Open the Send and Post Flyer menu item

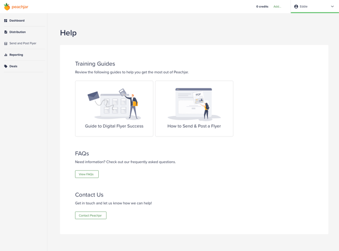pyautogui.click(x=24, y=43)
